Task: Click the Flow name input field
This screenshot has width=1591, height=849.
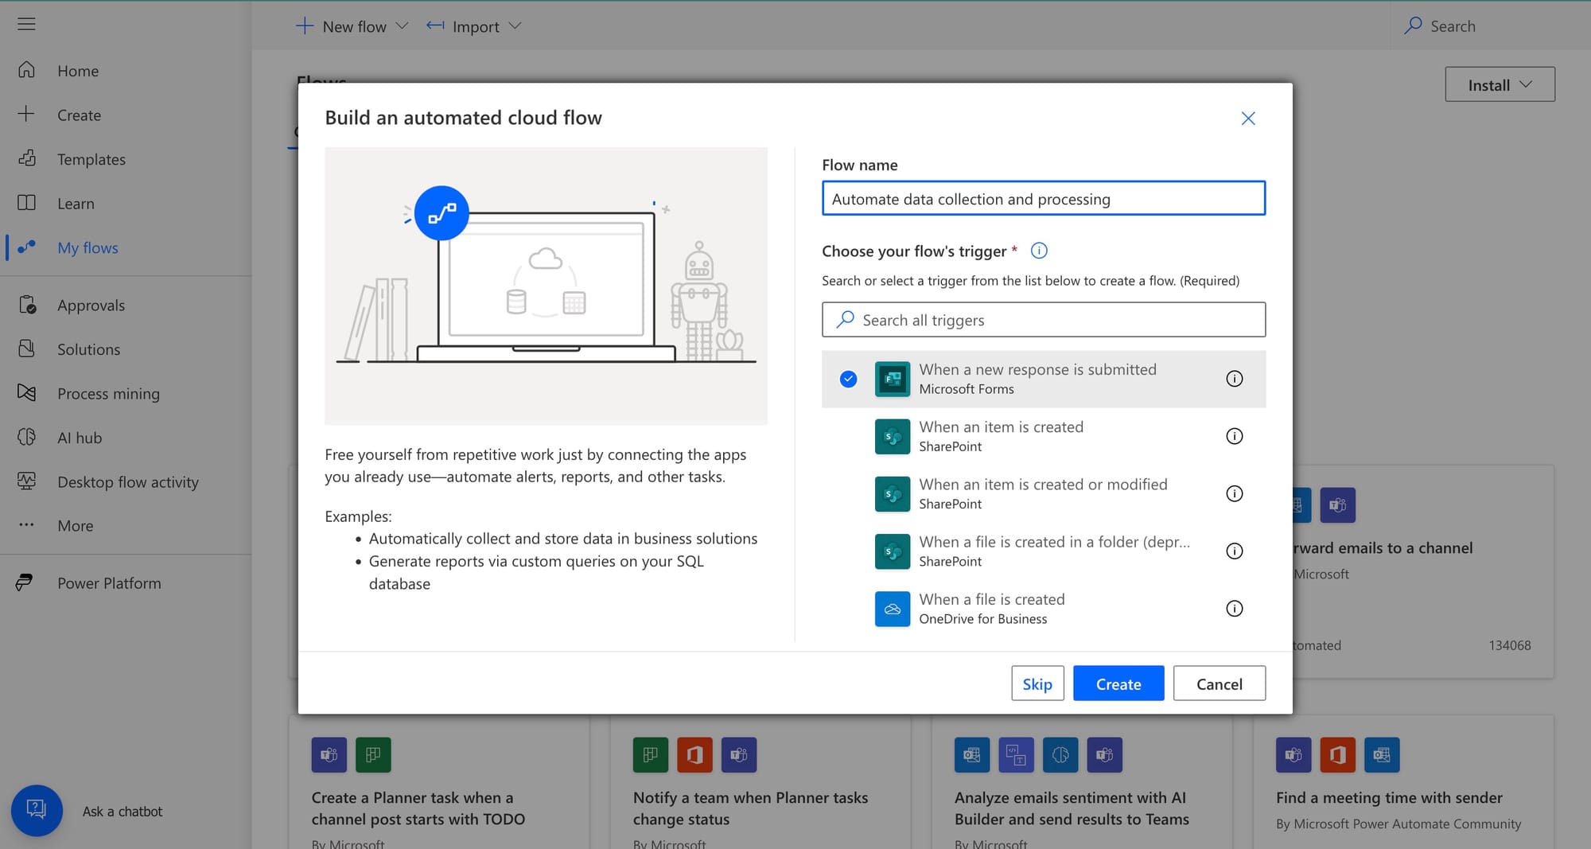Action: [x=1044, y=198]
